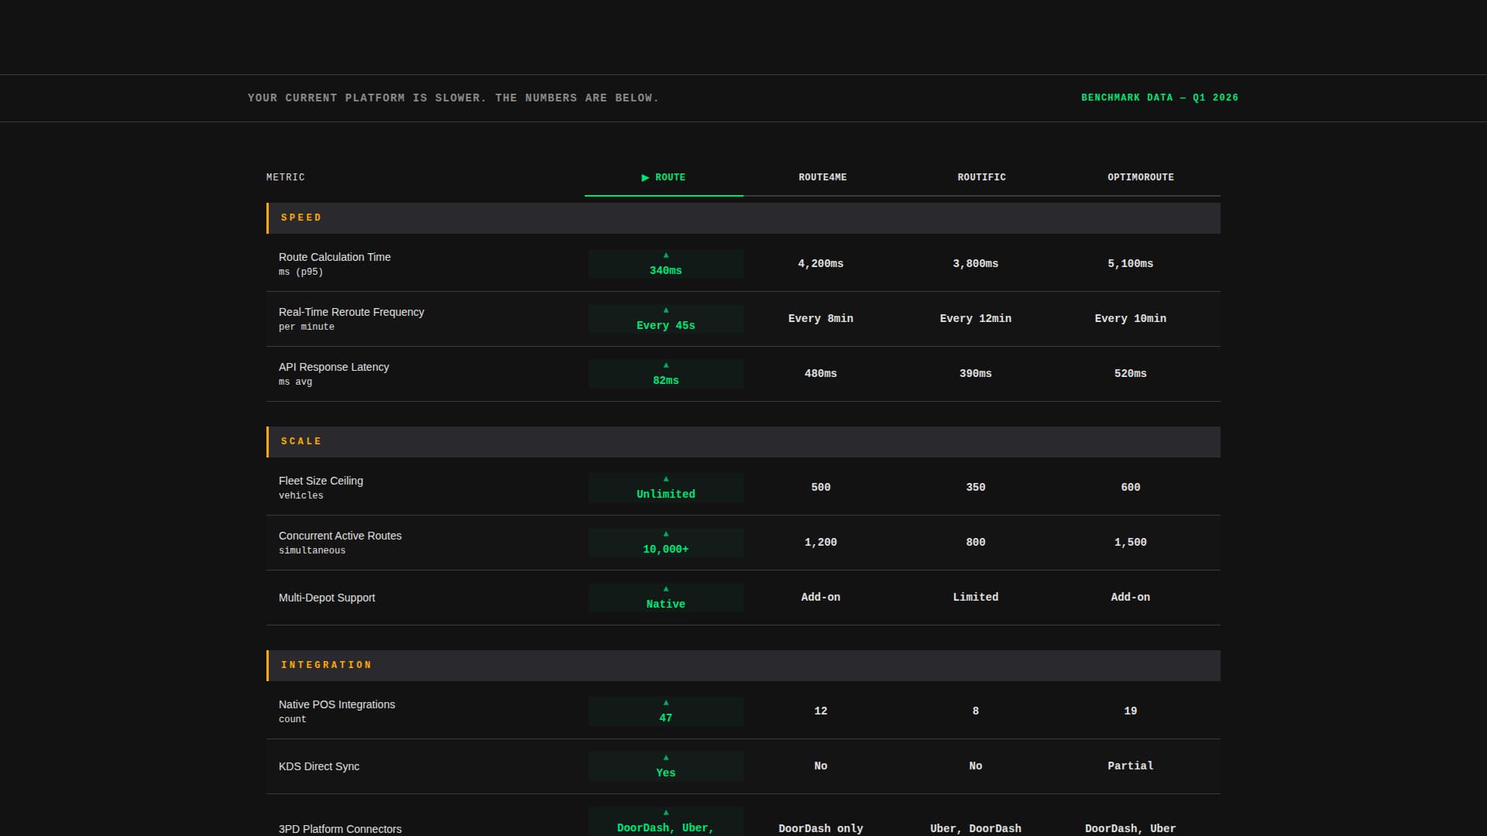Select the ROUTE column header
Image resolution: width=1487 pixels, height=836 pixels.
pyautogui.click(x=664, y=178)
